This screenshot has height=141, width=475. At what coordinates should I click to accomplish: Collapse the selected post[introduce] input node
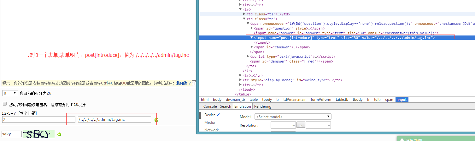tap(252, 38)
